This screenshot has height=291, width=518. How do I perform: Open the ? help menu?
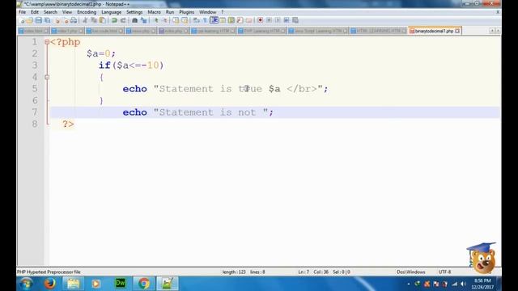click(223, 12)
